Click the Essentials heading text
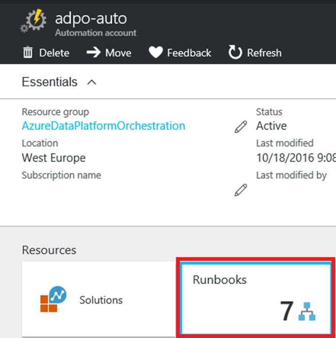Screen dimensions: 336x338 (49, 82)
